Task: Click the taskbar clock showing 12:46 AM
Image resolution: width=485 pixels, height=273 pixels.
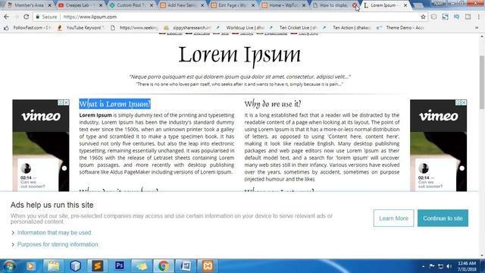Action: 467,266
